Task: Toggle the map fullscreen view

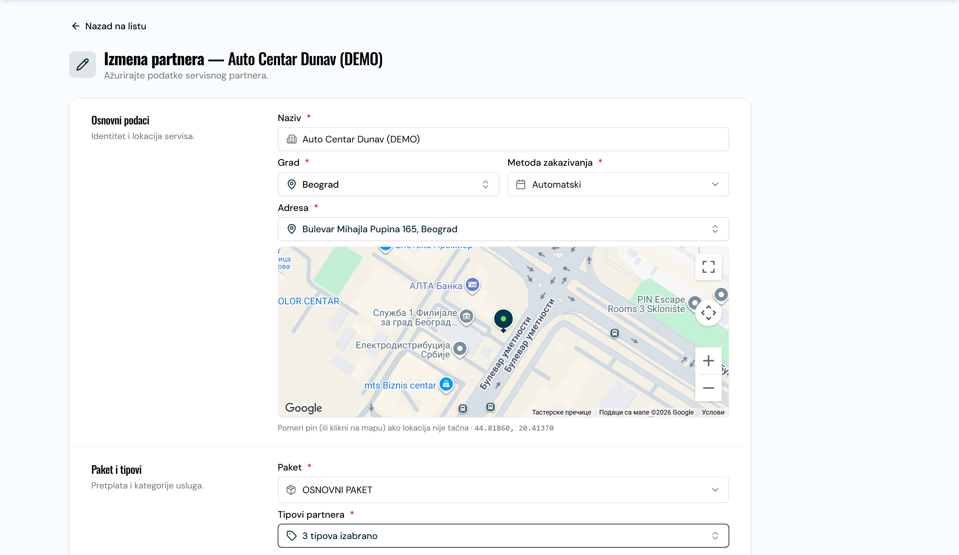Action: [x=708, y=267]
